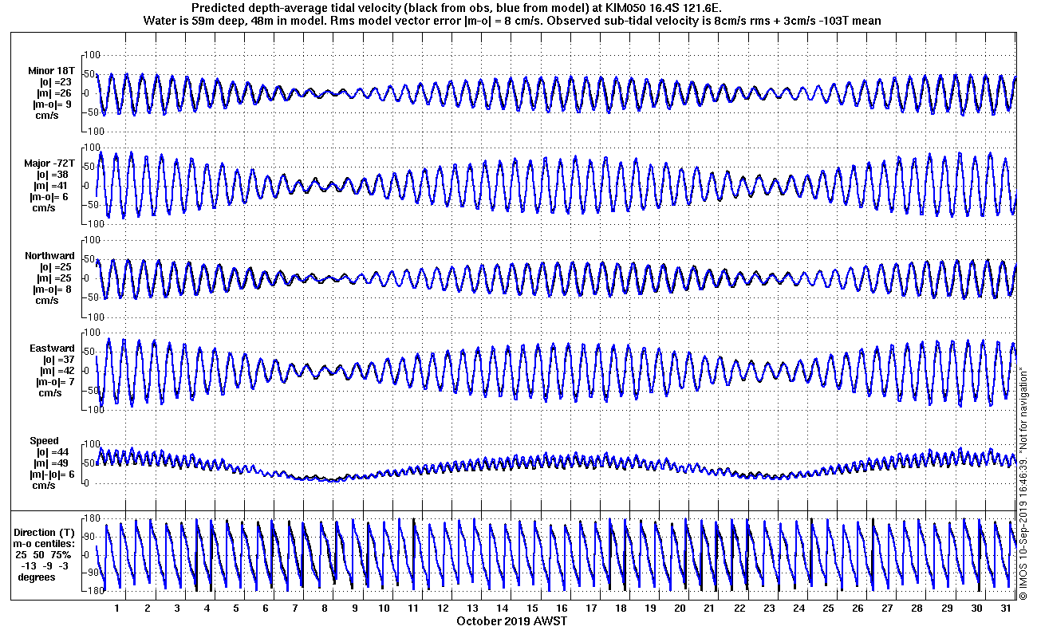Click day '8' on the date axis

pos(325,608)
